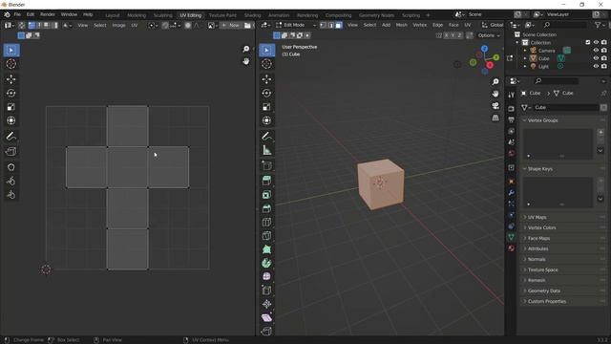Select the Measure tool in 3D viewport
The width and height of the screenshot is (611, 344).
click(x=266, y=150)
